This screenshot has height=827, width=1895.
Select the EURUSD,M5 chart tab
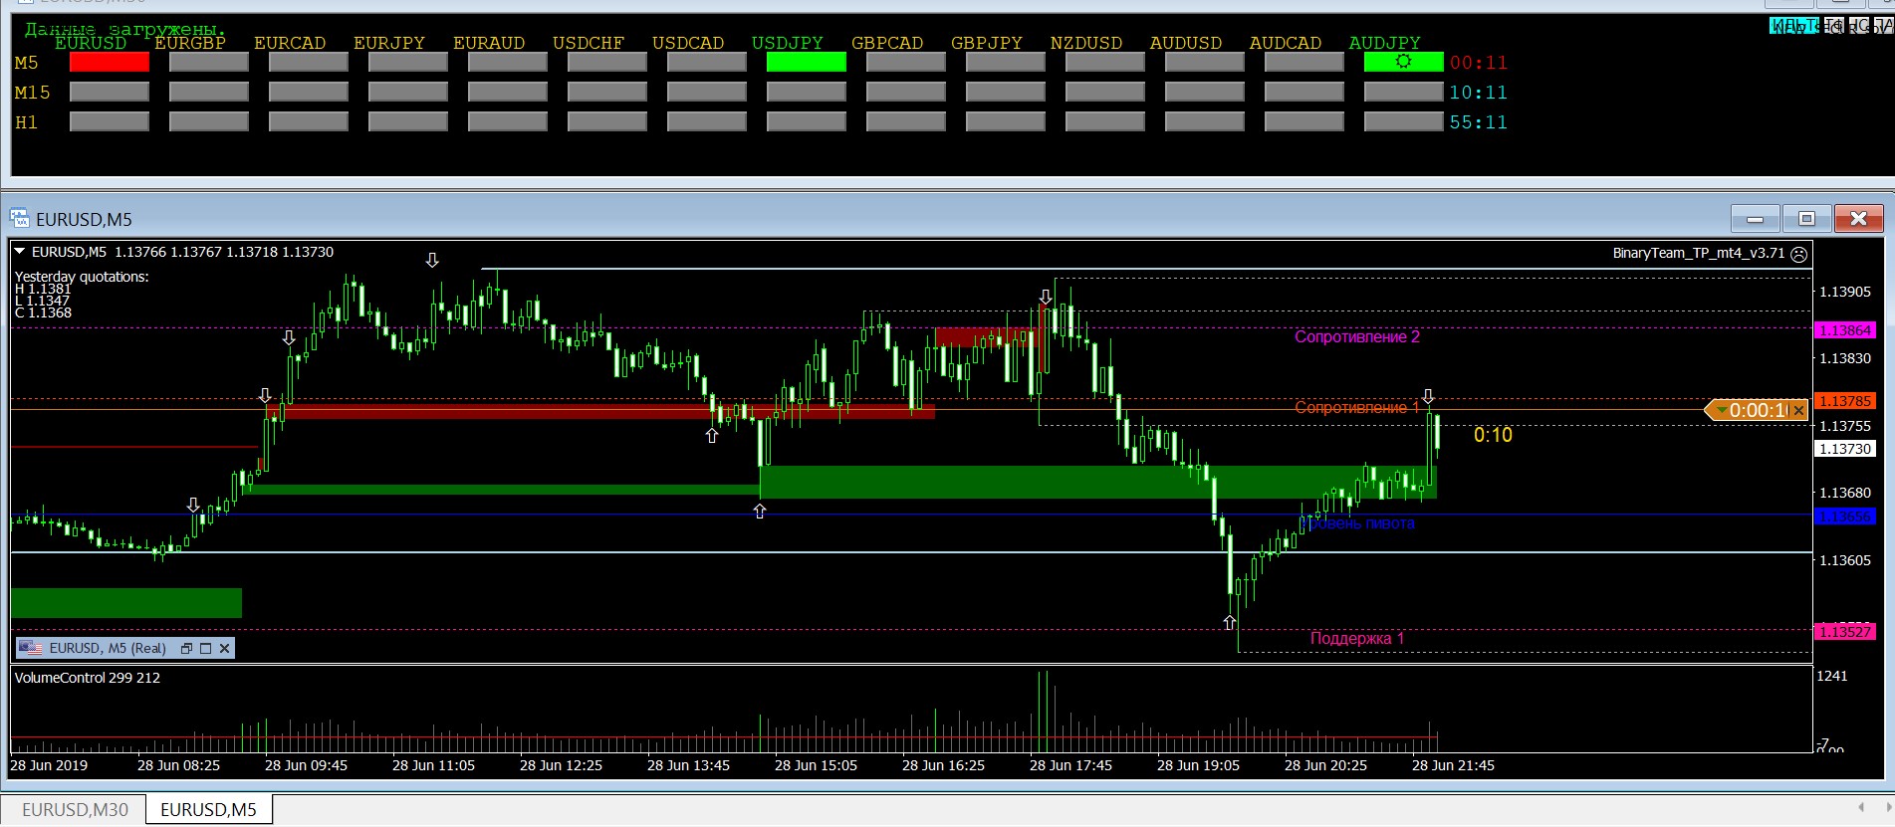coord(208,810)
